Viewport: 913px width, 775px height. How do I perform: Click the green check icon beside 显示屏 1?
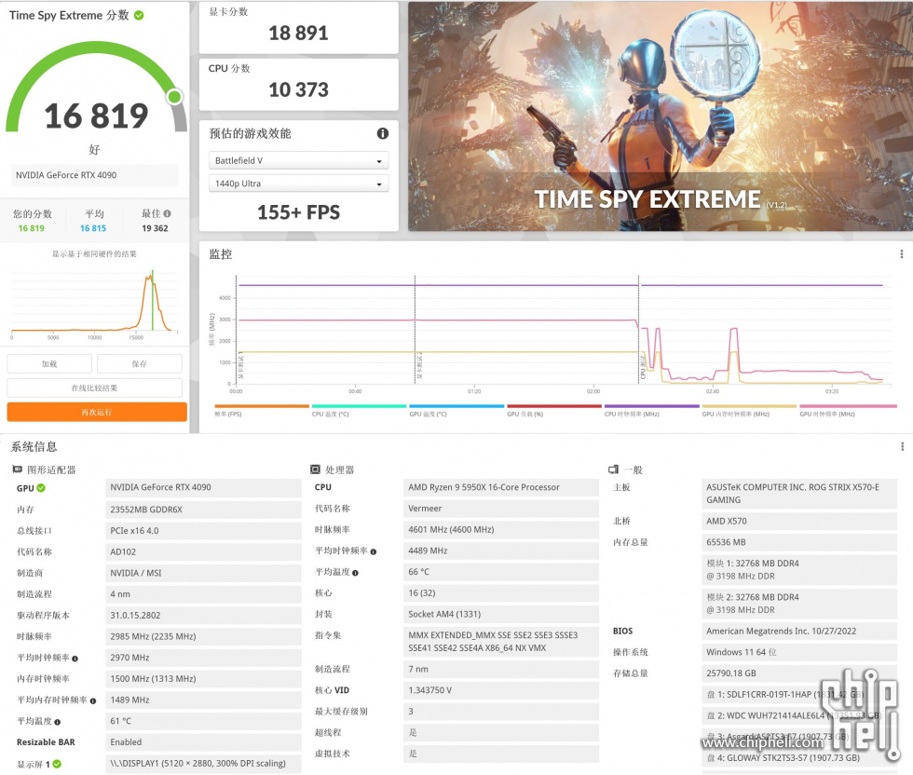click(x=57, y=764)
